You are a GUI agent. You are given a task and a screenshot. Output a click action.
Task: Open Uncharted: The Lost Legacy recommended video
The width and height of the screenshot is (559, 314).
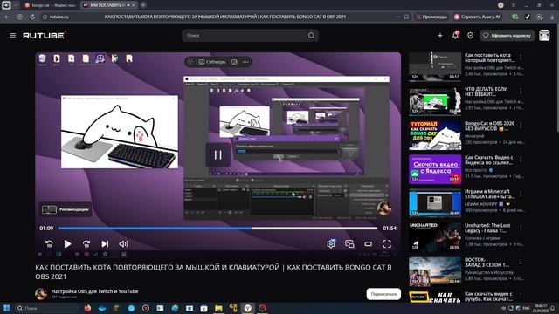pyautogui.click(x=435, y=237)
